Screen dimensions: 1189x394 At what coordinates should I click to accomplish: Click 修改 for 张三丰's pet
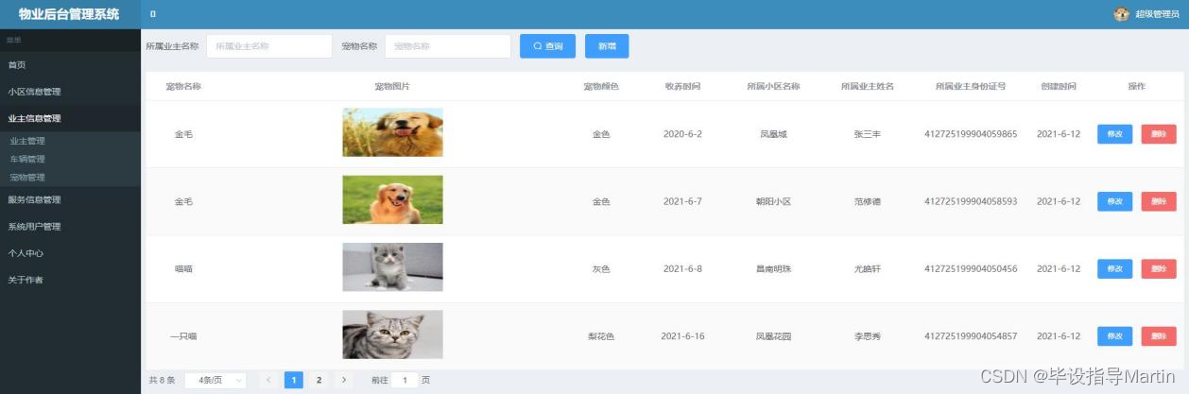(1114, 134)
